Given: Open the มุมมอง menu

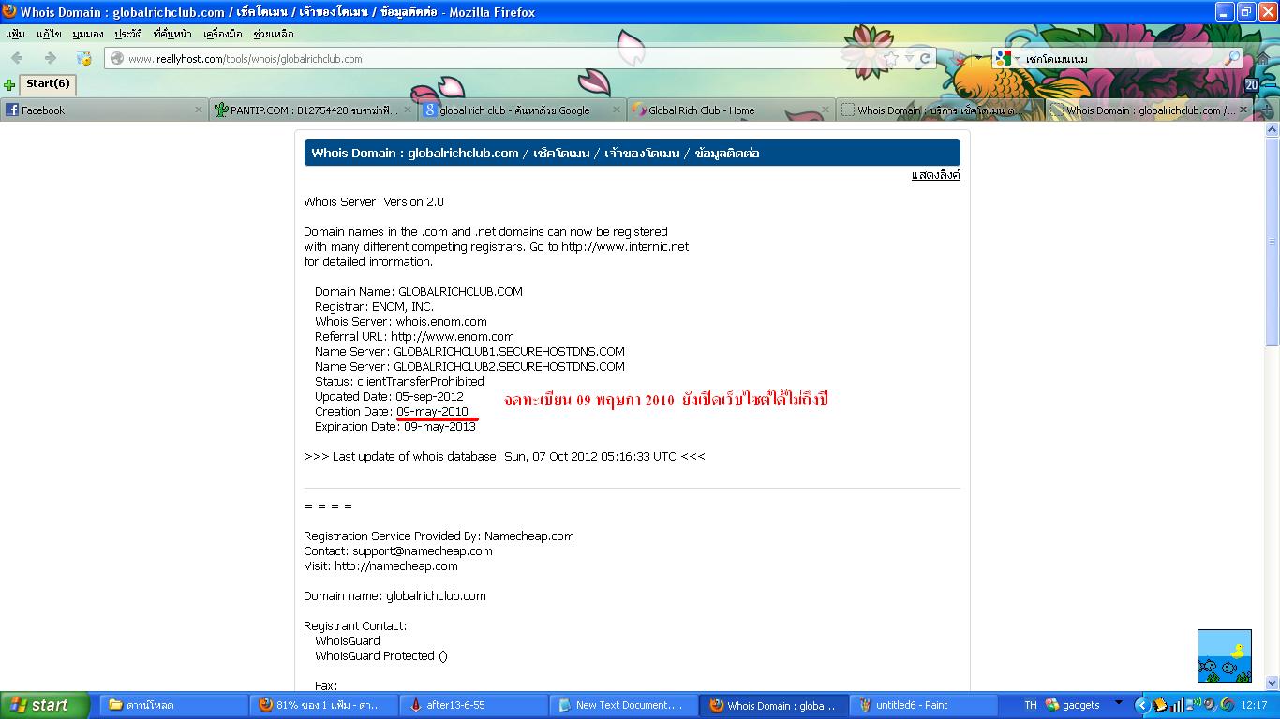Looking at the screenshot, I should [88, 34].
